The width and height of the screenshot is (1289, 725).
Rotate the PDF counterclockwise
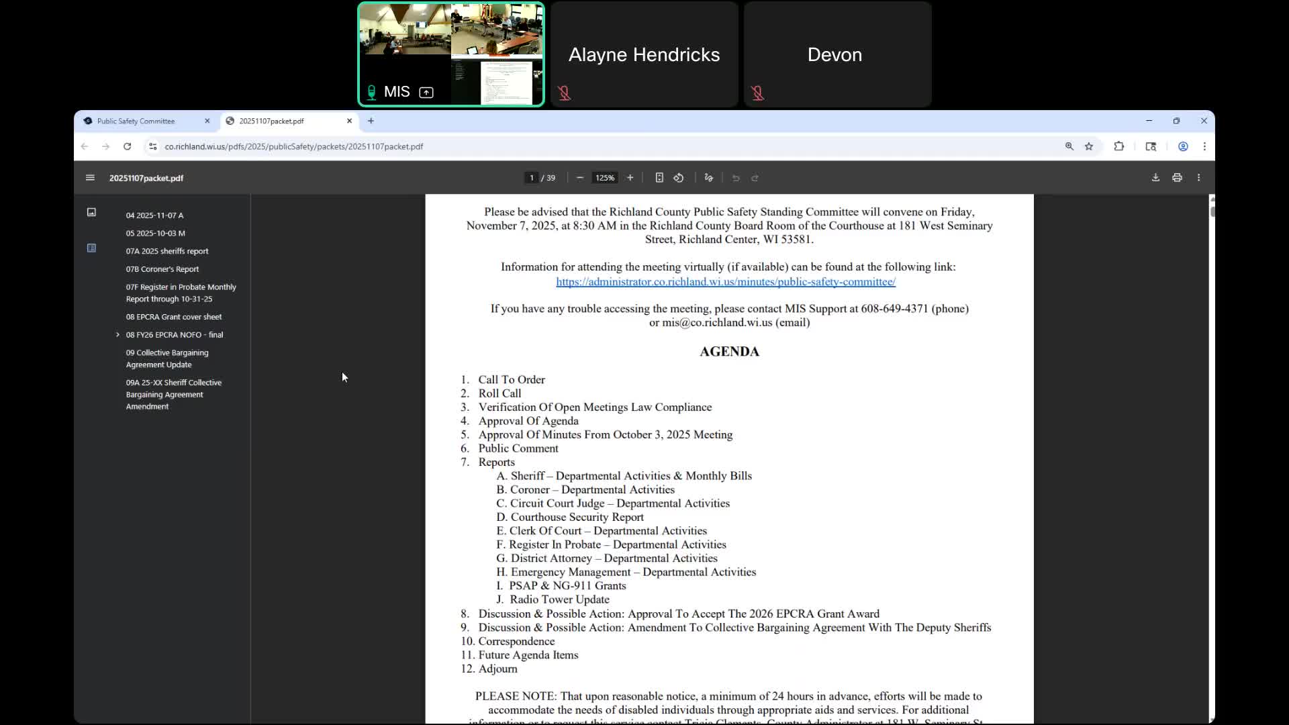679,178
